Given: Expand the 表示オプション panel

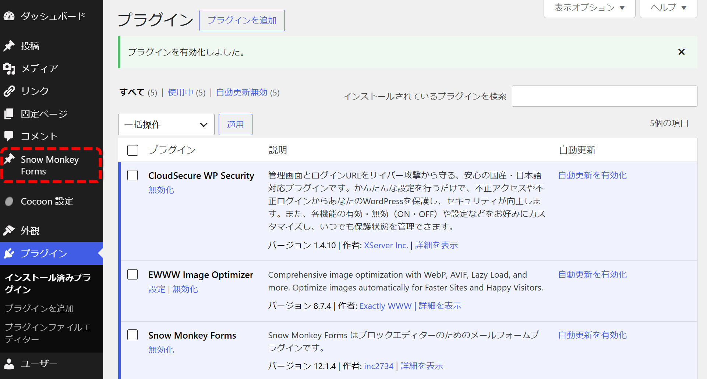Looking at the screenshot, I should click(590, 8).
